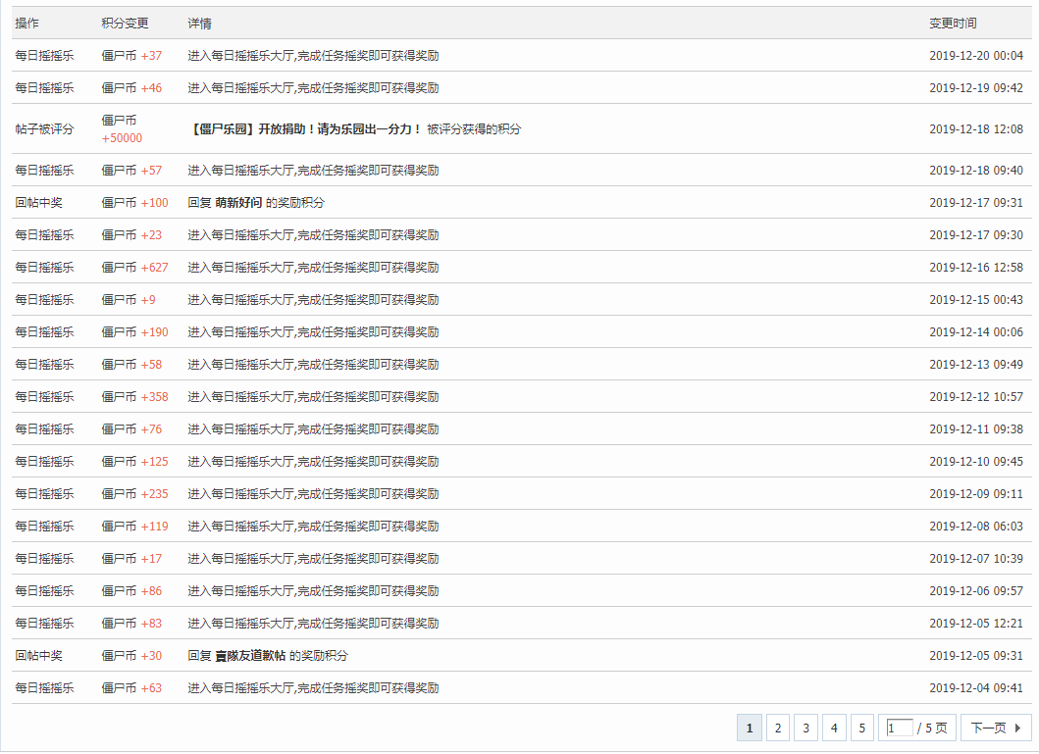Jump to page 4
This screenshot has height=754, width=1039.
[x=834, y=728]
